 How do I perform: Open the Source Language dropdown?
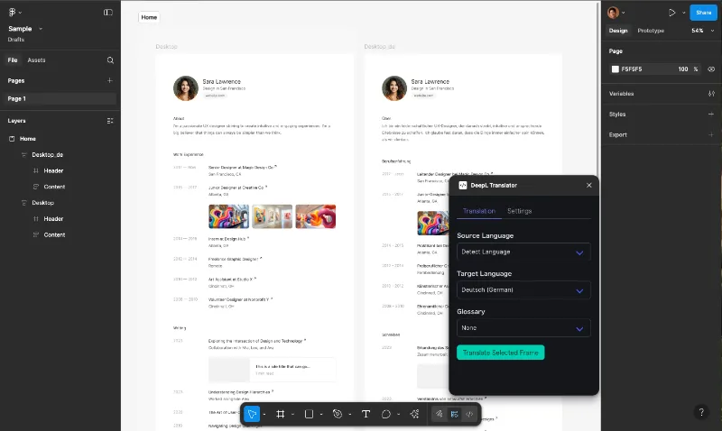click(523, 252)
